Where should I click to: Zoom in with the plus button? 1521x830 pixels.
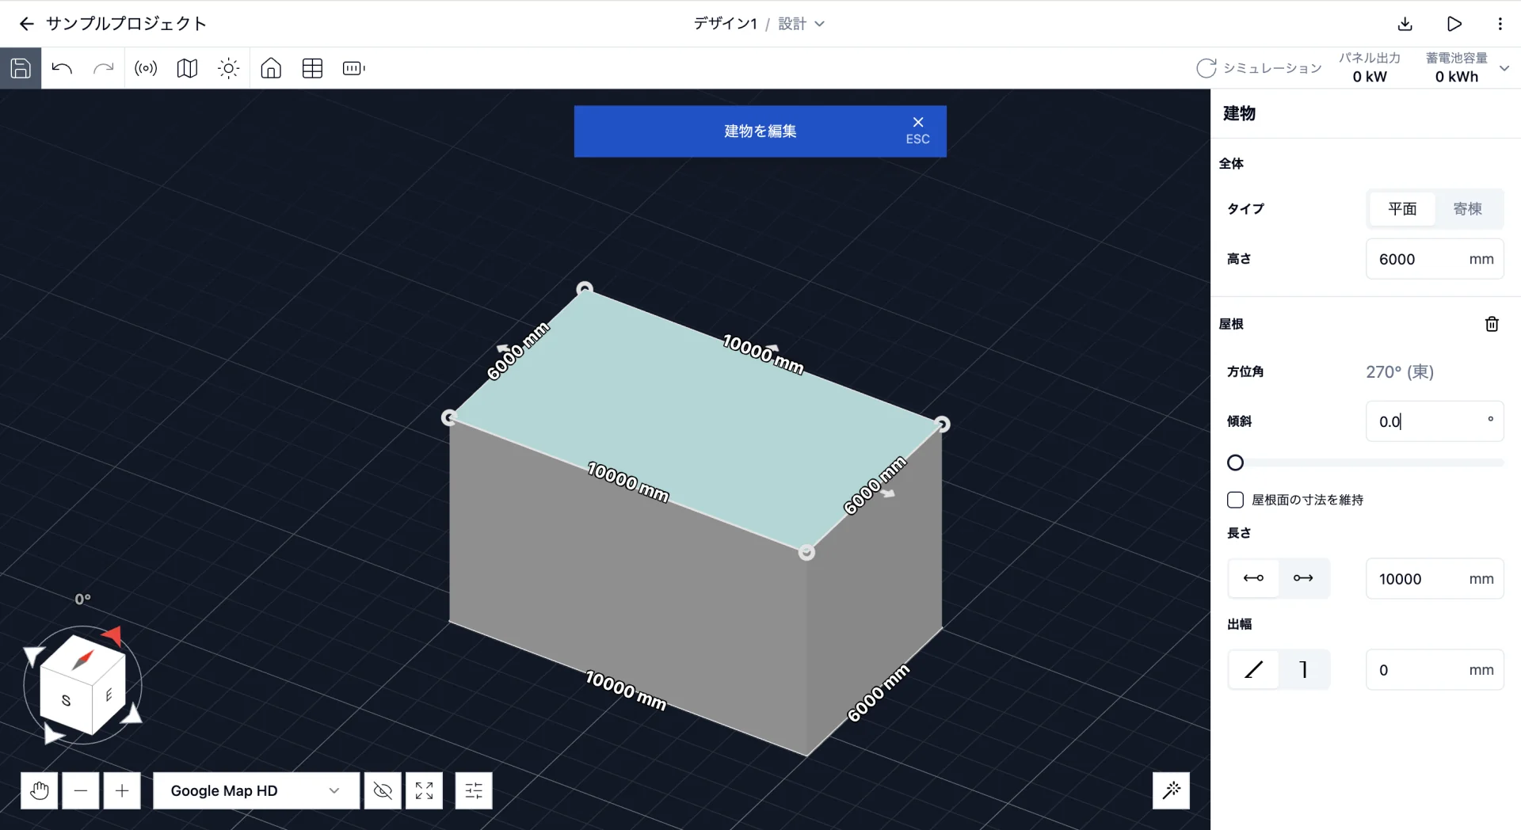[x=122, y=790]
